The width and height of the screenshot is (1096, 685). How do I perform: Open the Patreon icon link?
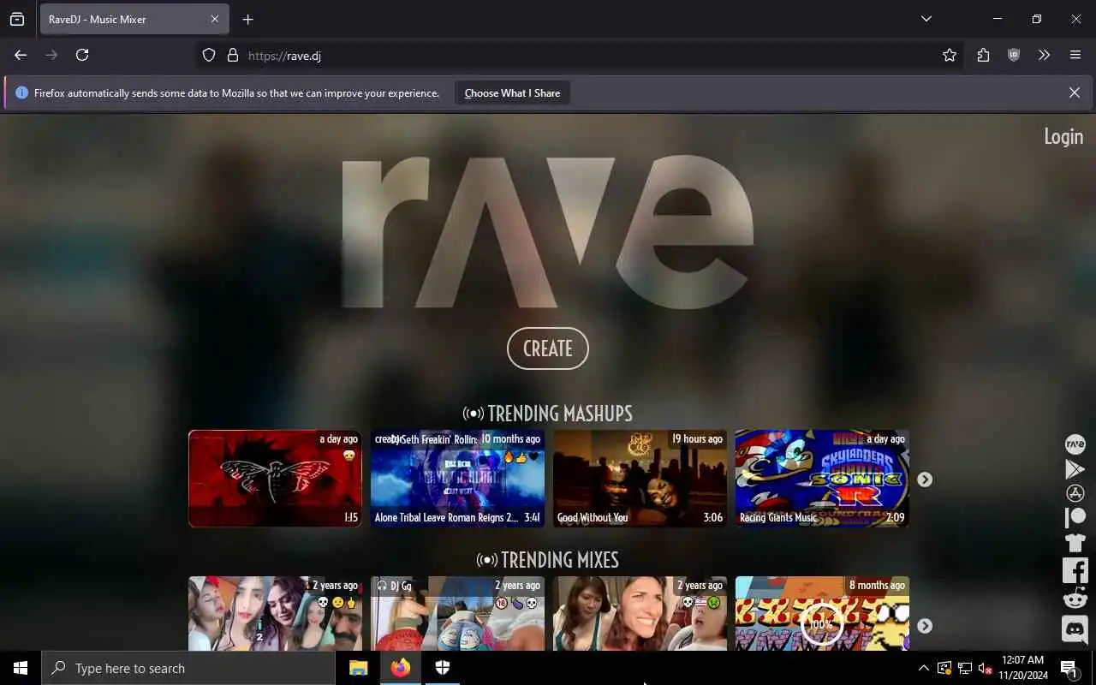pyautogui.click(x=1075, y=517)
